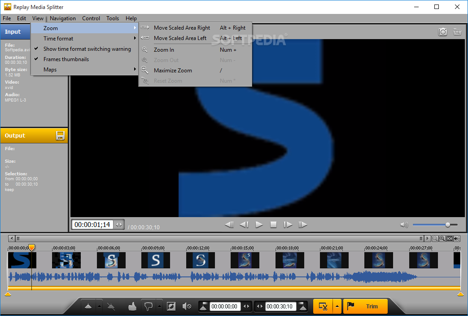Click the thumbnail at 00:00:24;00

379,260
